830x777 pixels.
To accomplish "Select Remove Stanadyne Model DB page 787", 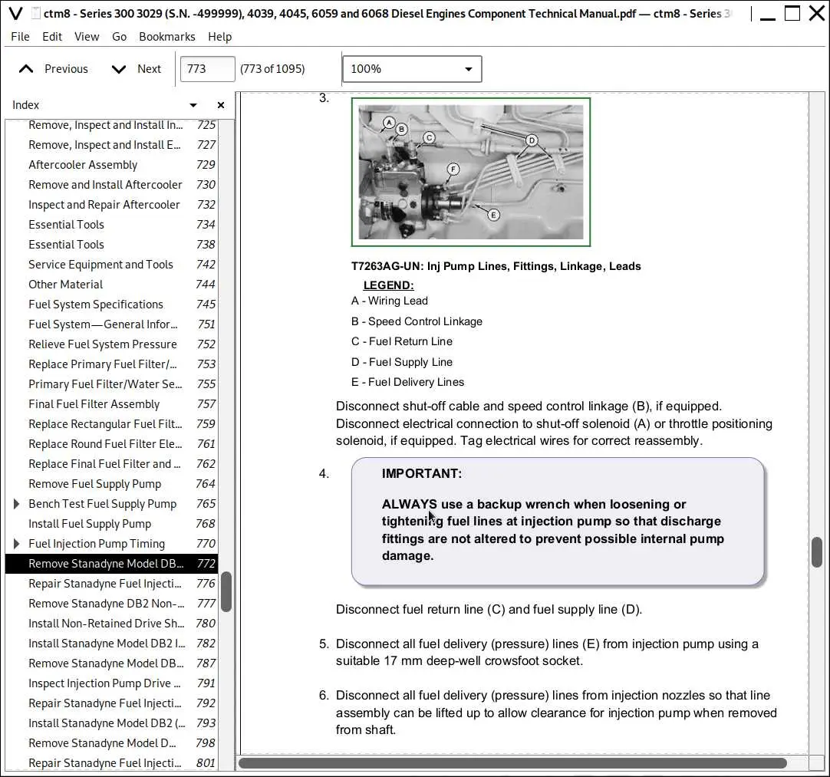I will pos(111,663).
